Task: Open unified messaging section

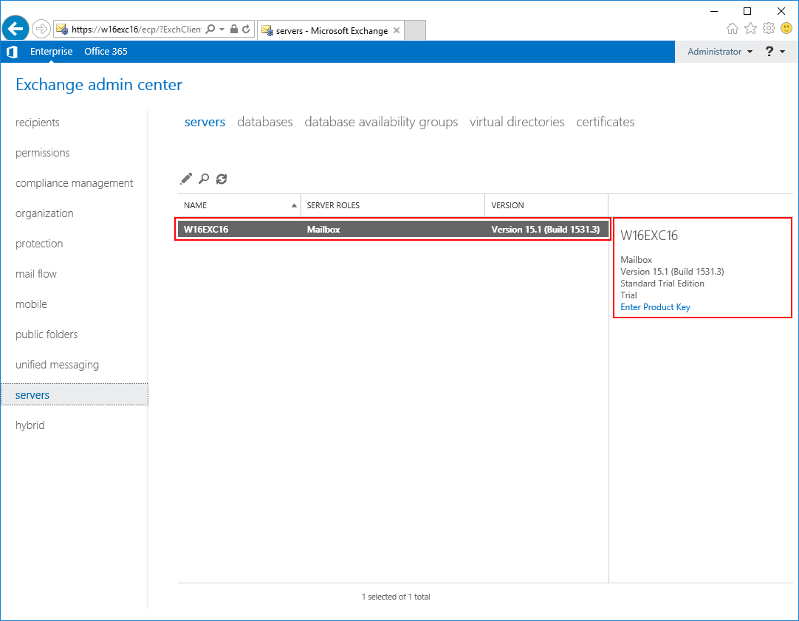Action: pos(57,365)
